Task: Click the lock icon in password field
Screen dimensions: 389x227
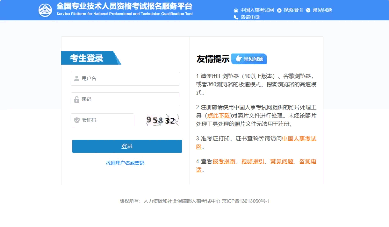Action: (x=76, y=100)
